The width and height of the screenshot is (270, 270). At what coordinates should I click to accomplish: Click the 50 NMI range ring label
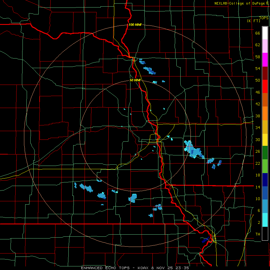135,80
